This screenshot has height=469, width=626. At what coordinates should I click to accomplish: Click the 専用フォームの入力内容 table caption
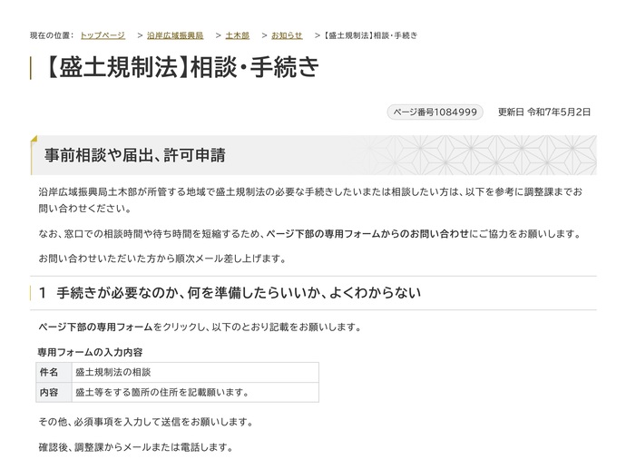(90, 353)
